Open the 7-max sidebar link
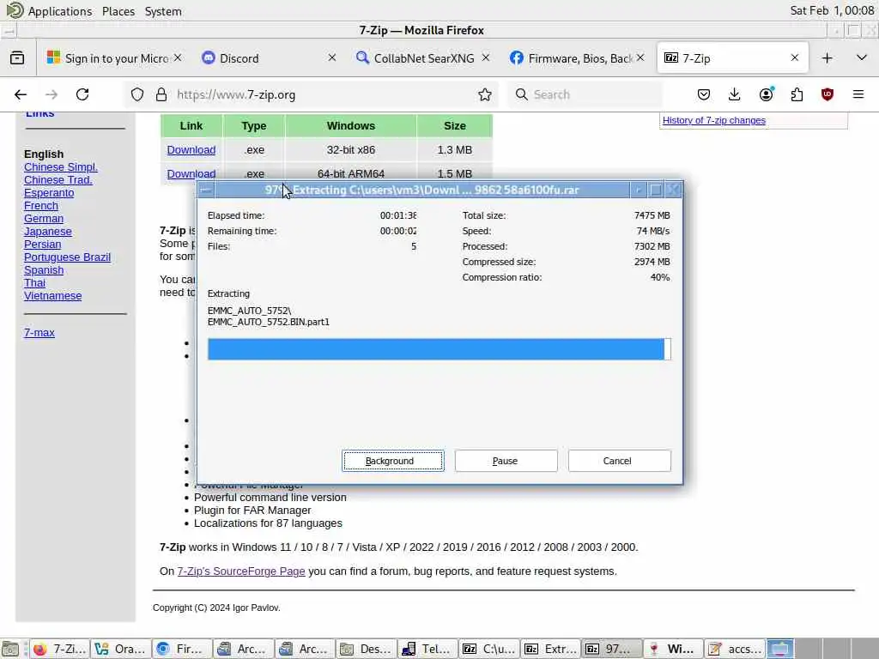This screenshot has width=879, height=659. tap(39, 333)
